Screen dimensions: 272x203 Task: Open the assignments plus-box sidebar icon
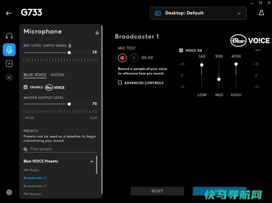click(9, 64)
